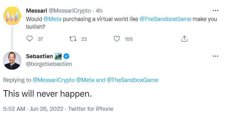The height and width of the screenshot is (117, 225).
Task: Click the Twitter for iPhone source label
Action: coord(91,109)
